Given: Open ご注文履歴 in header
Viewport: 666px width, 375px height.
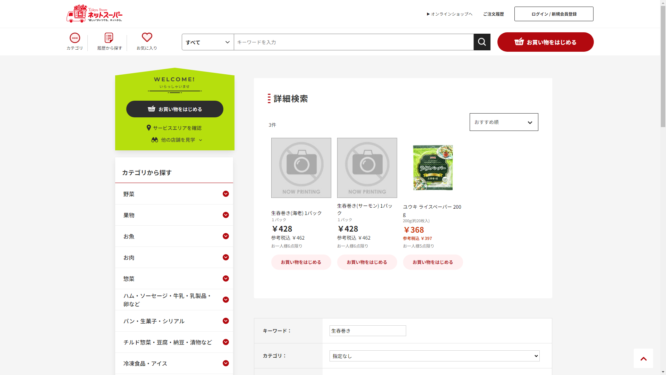Looking at the screenshot, I should click(x=493, y=14).
